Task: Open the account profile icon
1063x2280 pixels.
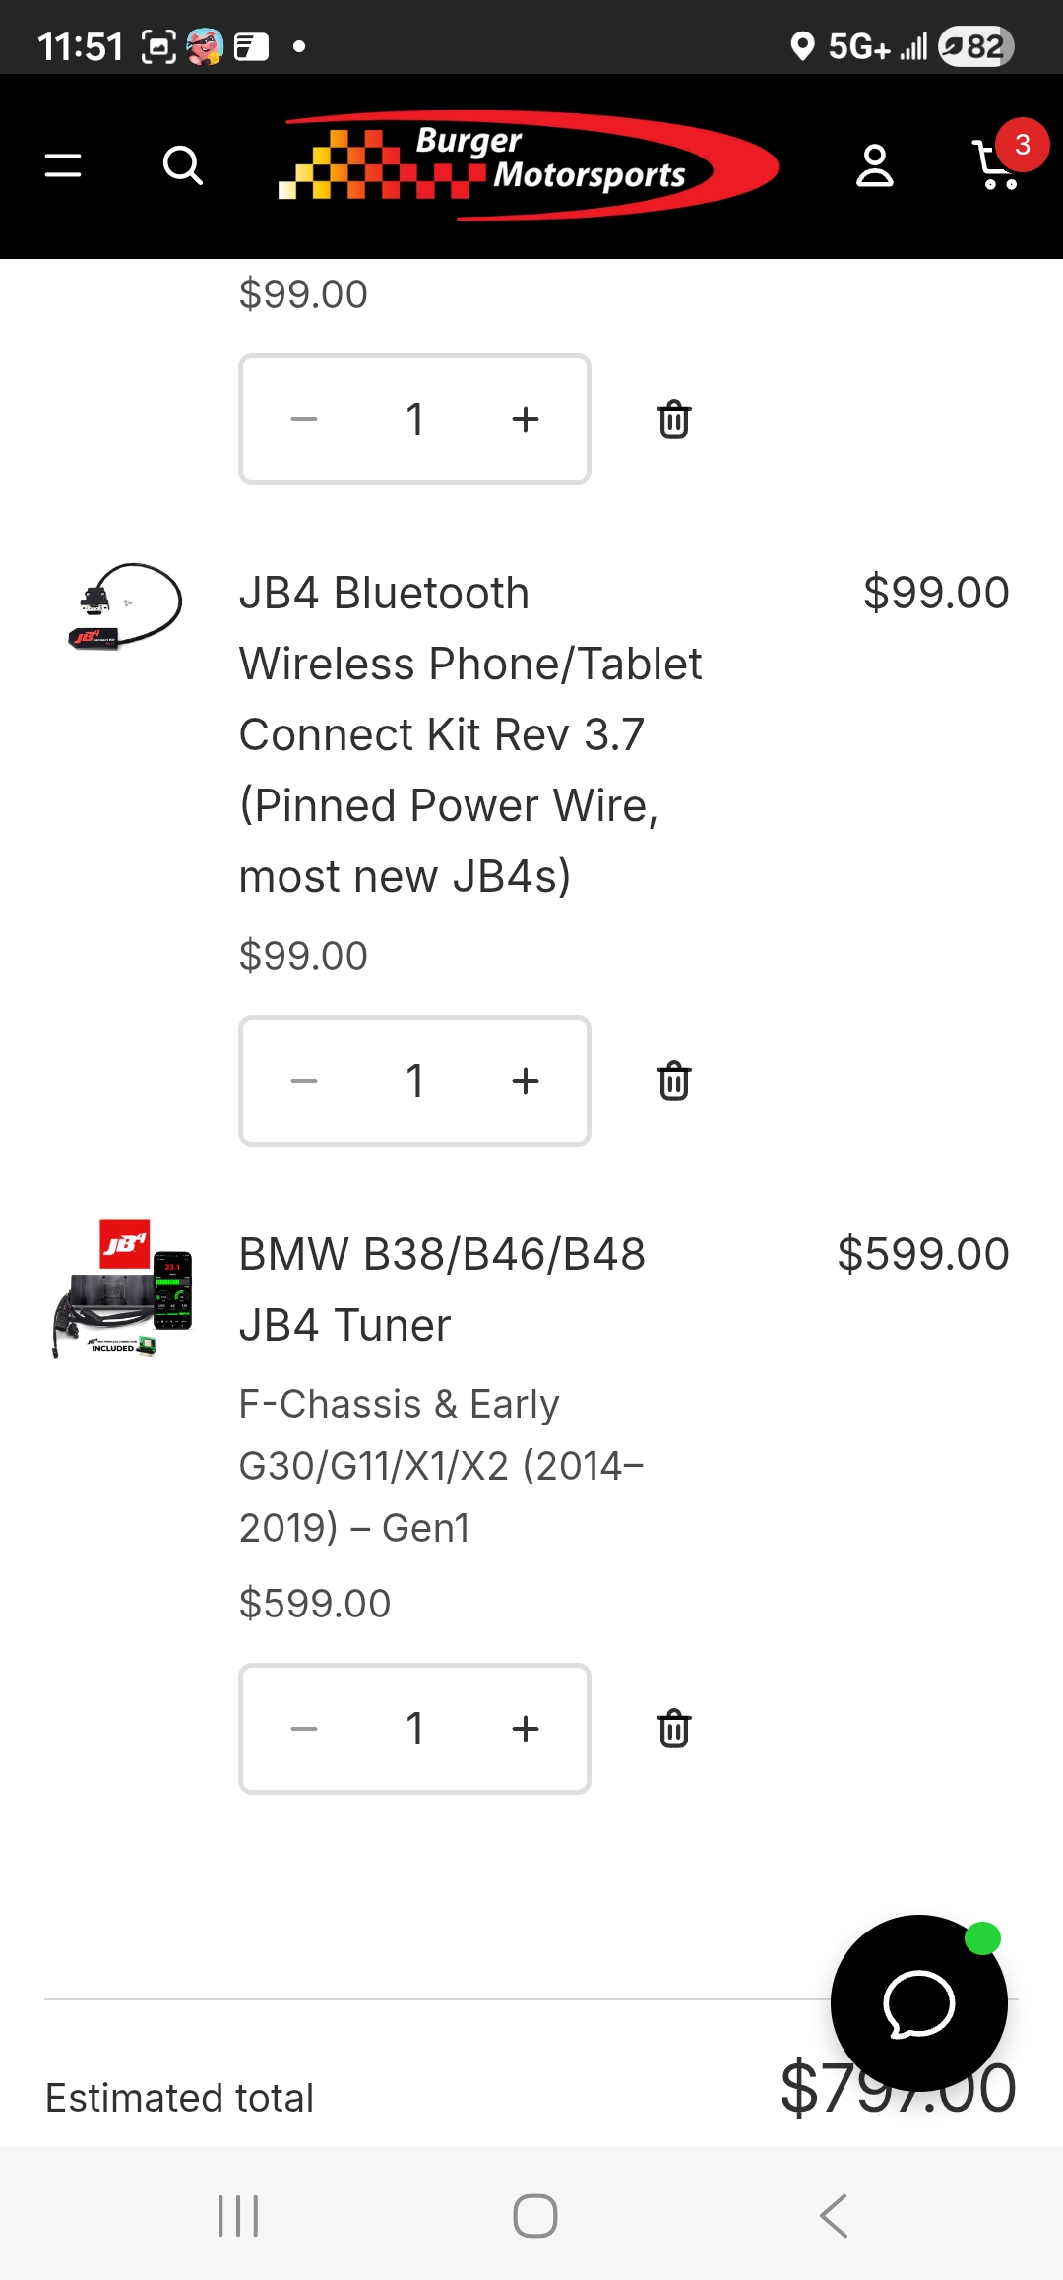Action: tap(874, 165)
